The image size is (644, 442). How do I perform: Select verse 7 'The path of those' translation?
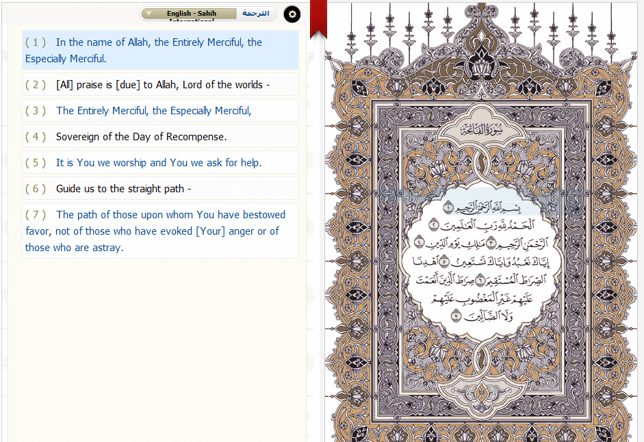(x=160, y=231)
